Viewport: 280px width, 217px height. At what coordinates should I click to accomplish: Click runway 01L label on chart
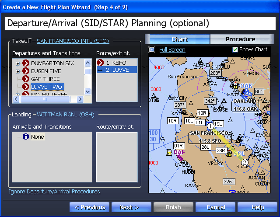click(x=200, y=122)
